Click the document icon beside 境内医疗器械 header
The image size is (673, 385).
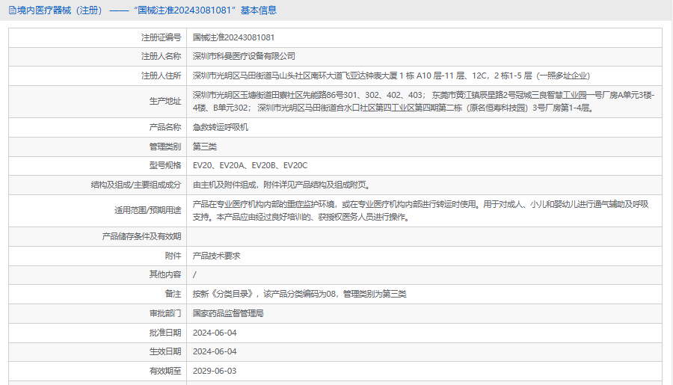tap(13, 10)
